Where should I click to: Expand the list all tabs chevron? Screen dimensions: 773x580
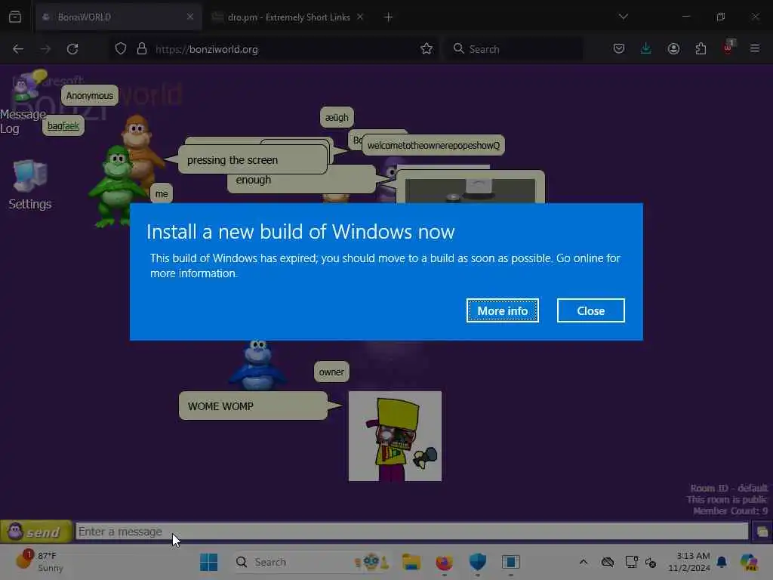pyautogui.click(x=623, y=17)
